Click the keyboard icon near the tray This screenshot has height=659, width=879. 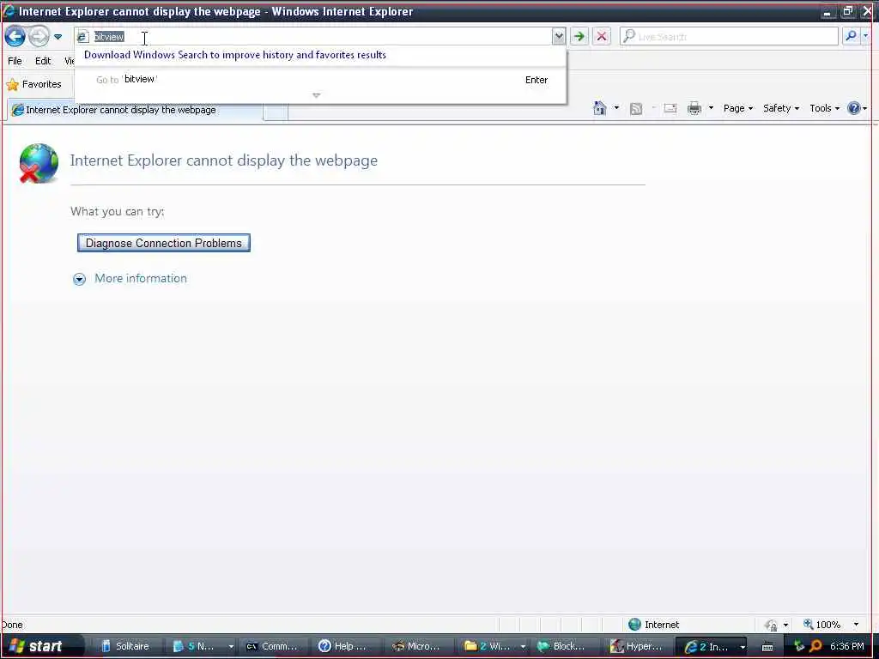tap(767, 647)
